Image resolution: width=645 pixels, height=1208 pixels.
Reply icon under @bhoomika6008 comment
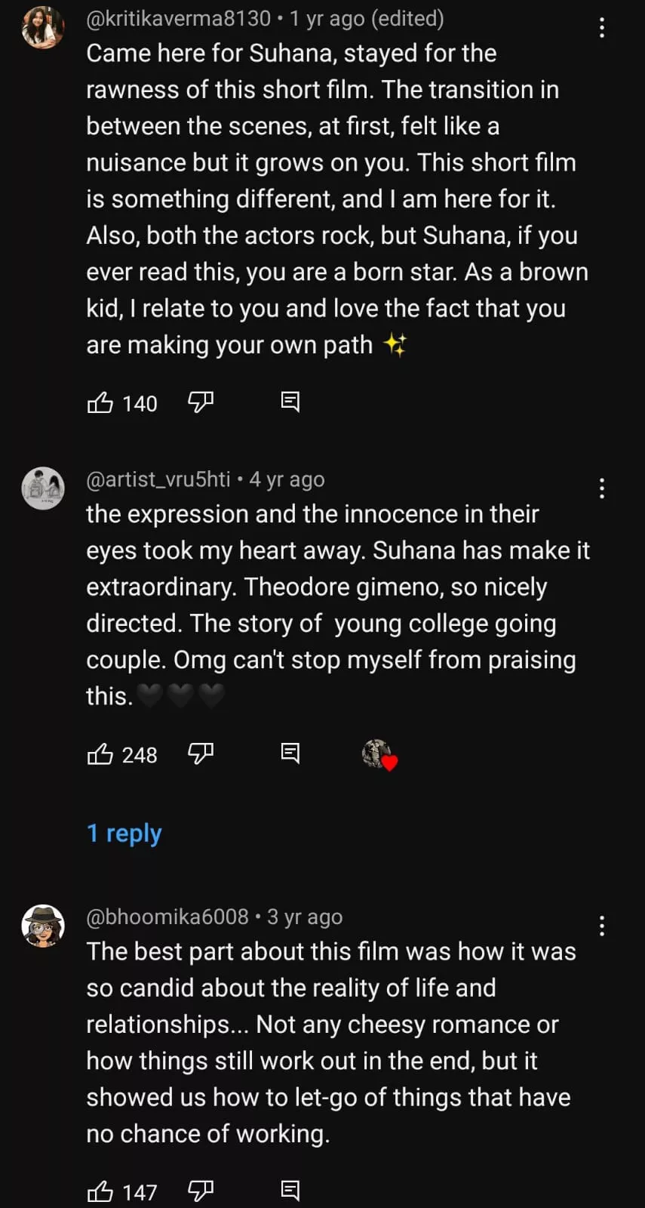[290, 1191]
